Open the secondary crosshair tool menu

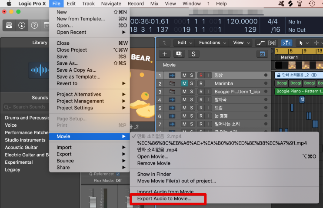click(318, 43)
